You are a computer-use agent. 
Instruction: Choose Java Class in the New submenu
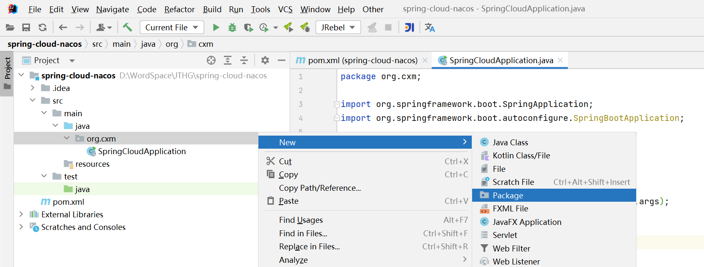click(554, 142)
